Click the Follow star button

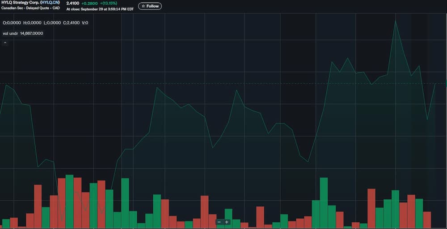point(150,6)
